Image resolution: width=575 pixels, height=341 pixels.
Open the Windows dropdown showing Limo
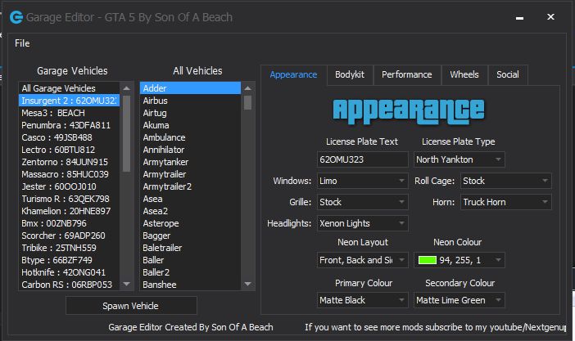362,181
